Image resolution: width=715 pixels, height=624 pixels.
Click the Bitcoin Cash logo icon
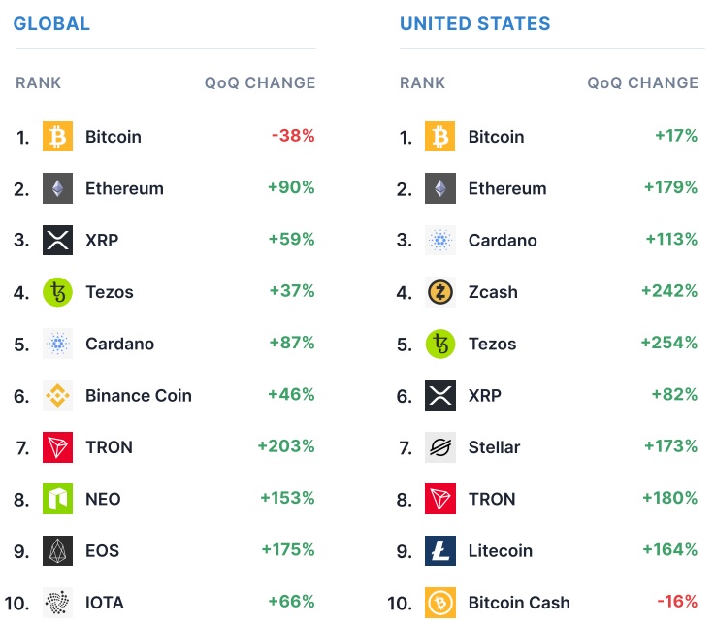440,603
